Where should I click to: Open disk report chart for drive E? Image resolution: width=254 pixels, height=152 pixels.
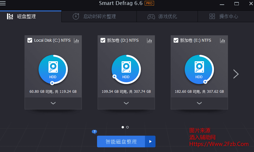pos(223,41)
